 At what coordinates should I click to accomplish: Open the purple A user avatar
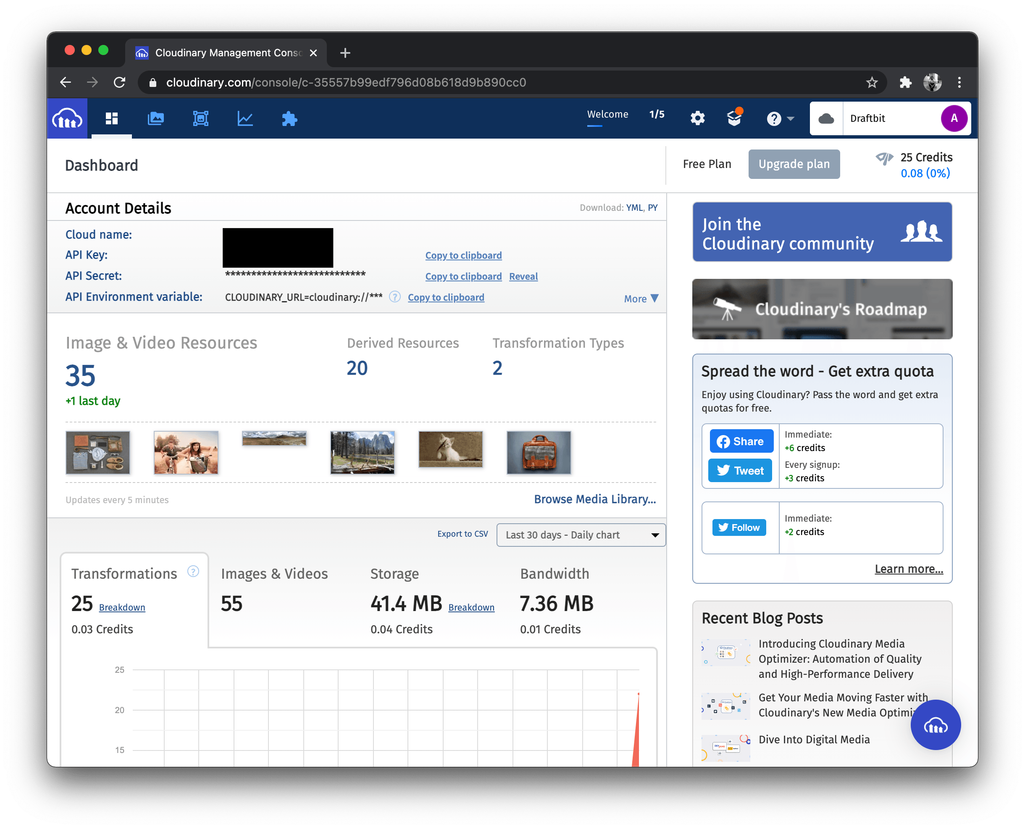[954, 118]
